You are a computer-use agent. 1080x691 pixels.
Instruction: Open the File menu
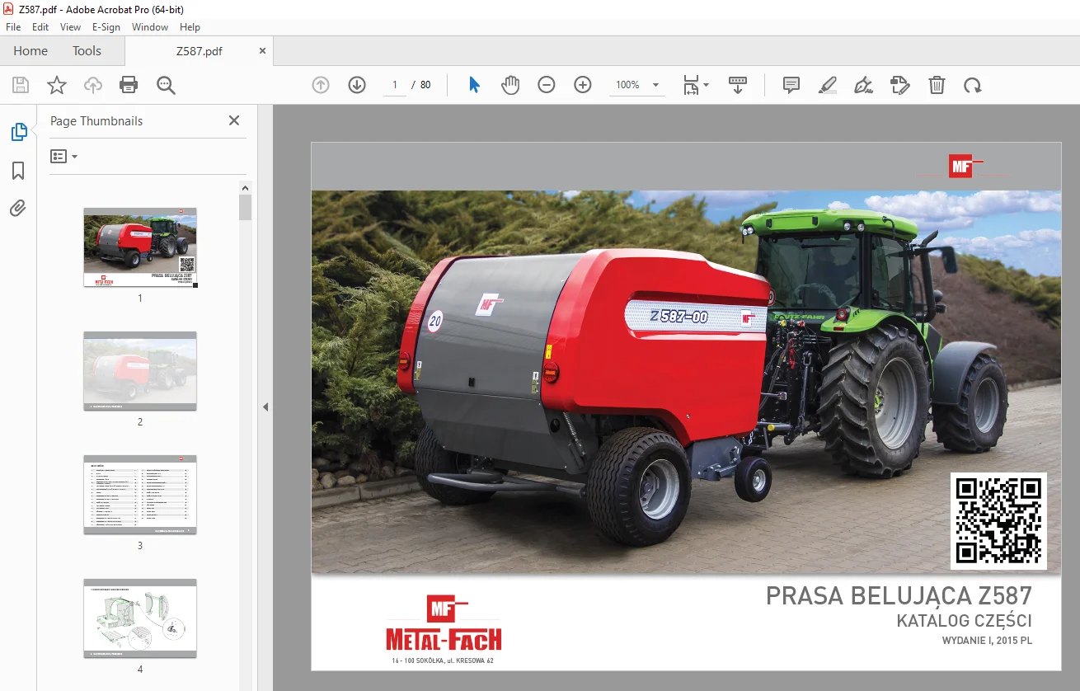click(x=13, y=27)
